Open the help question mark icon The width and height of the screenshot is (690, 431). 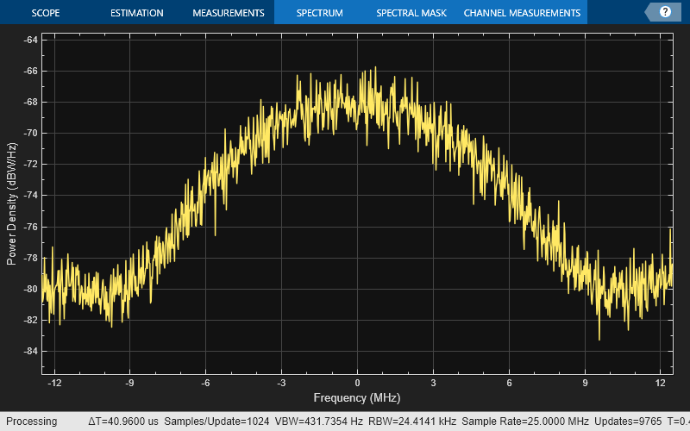(664, 12)
